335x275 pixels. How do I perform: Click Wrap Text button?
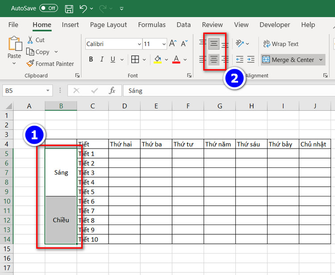pos(281,44)
